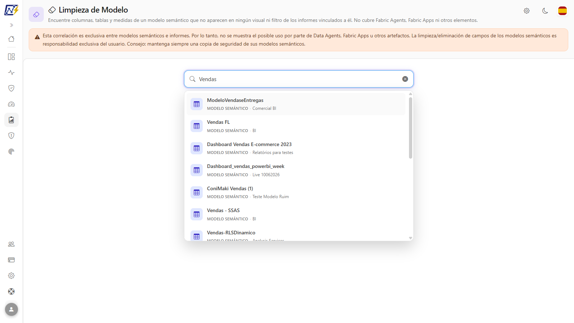Click the app logo with lightning bolt
Viewport: 574px width, 323px height.
click(x=11, y=10)
